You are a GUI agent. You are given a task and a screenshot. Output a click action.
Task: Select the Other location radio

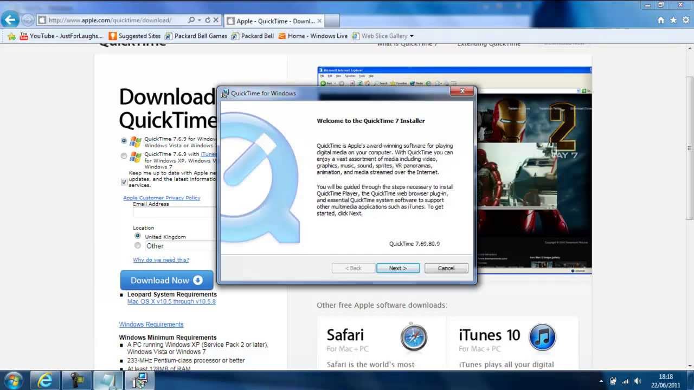(137, 245)
